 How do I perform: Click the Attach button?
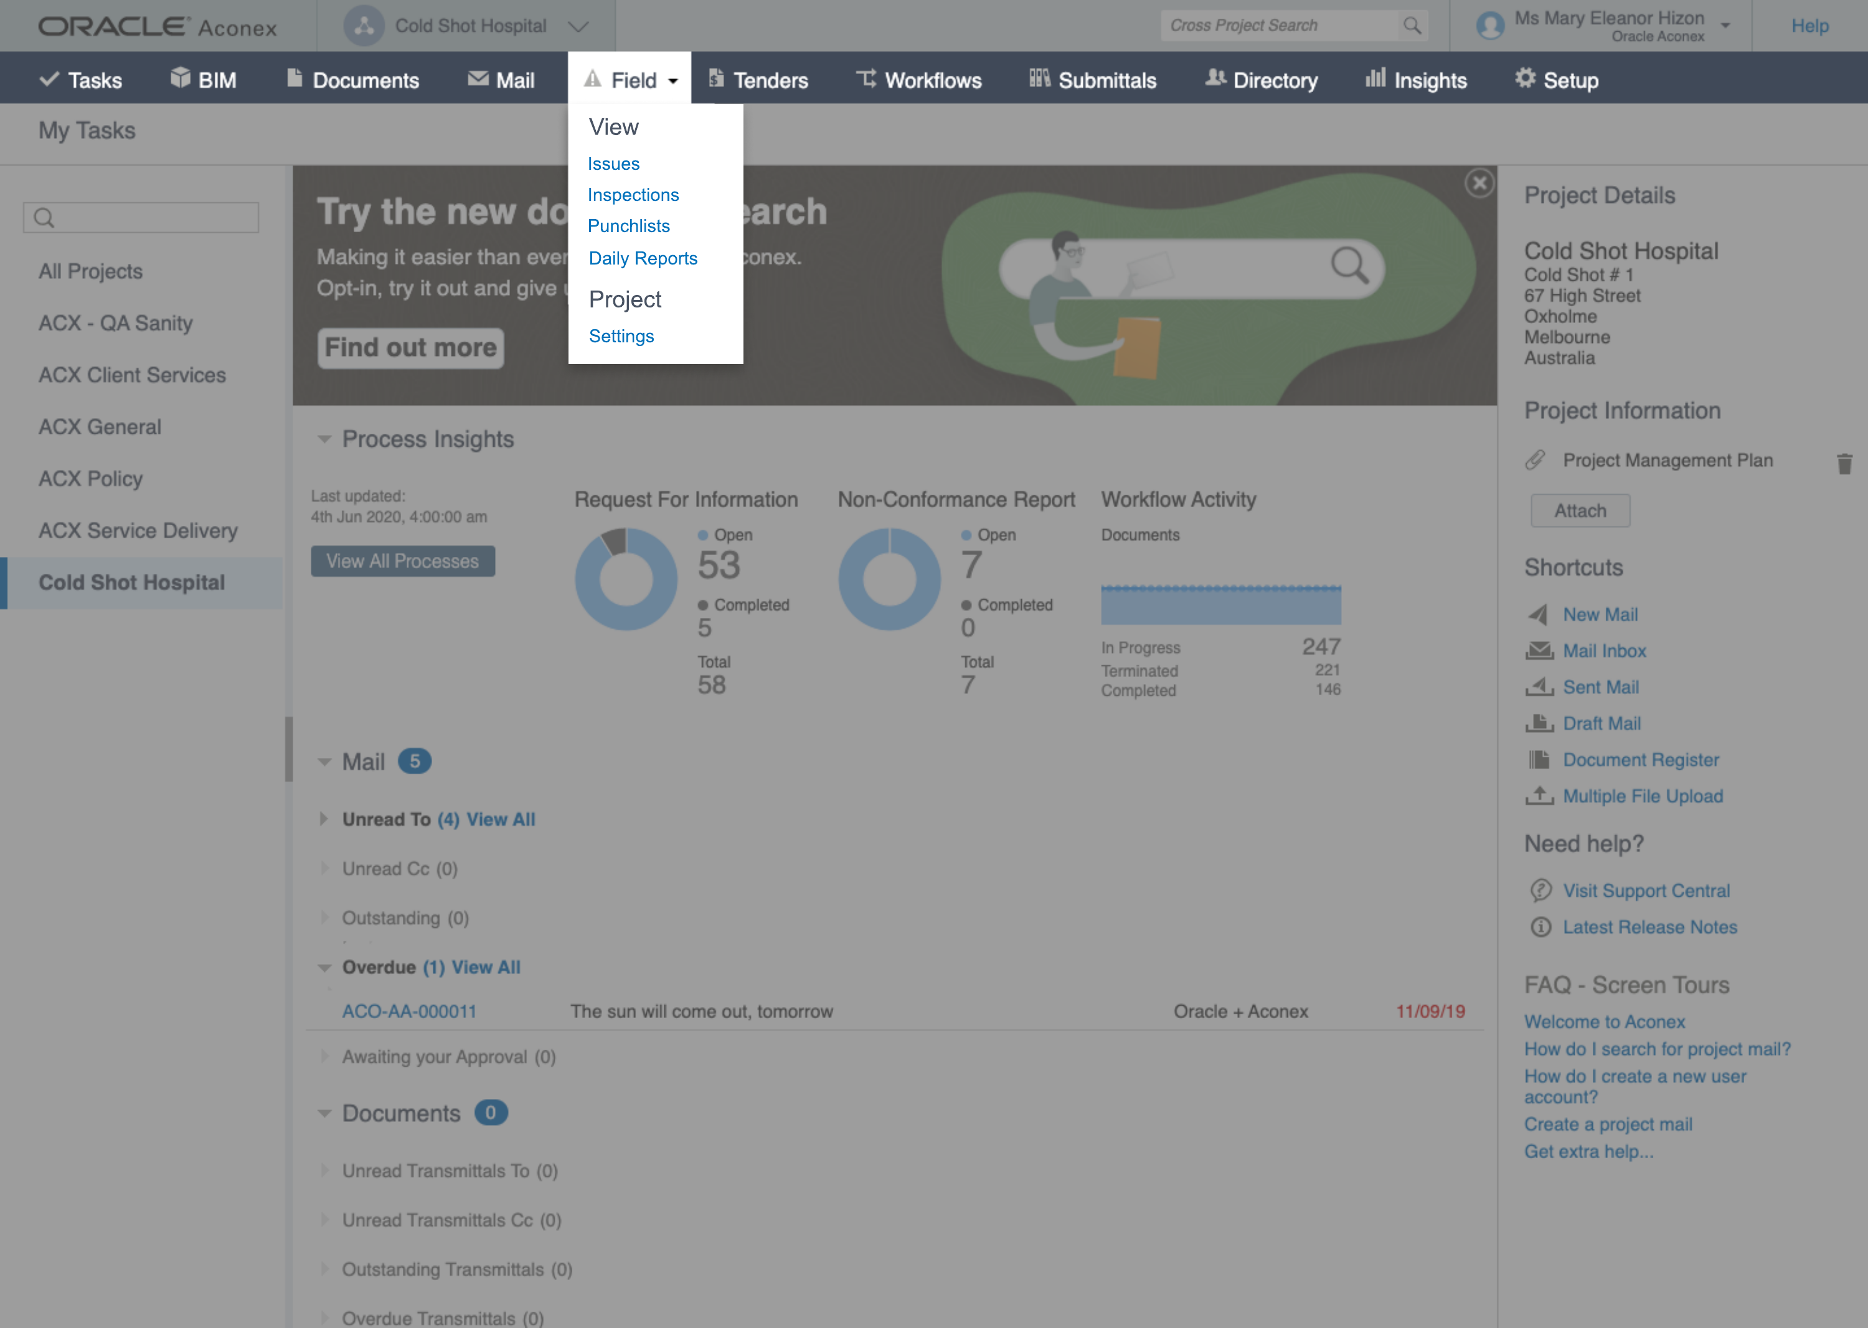tap(1580, 510)
